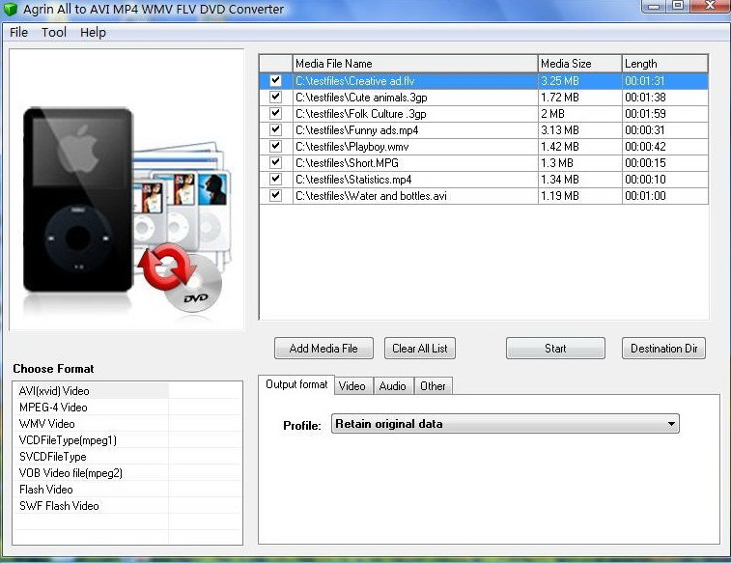Toggle checkbox for Folk Culture .3gp

click(x=275, y=113)
